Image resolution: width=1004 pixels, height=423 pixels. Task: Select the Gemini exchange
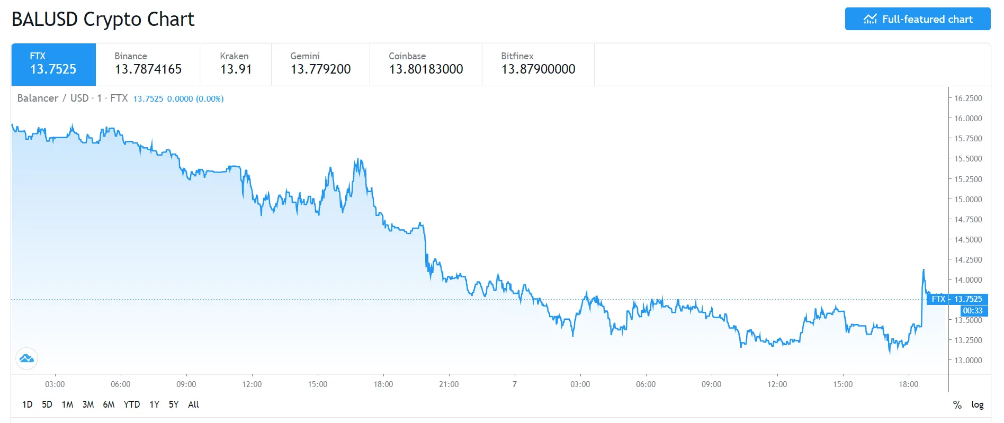click(x=320, y=64)
